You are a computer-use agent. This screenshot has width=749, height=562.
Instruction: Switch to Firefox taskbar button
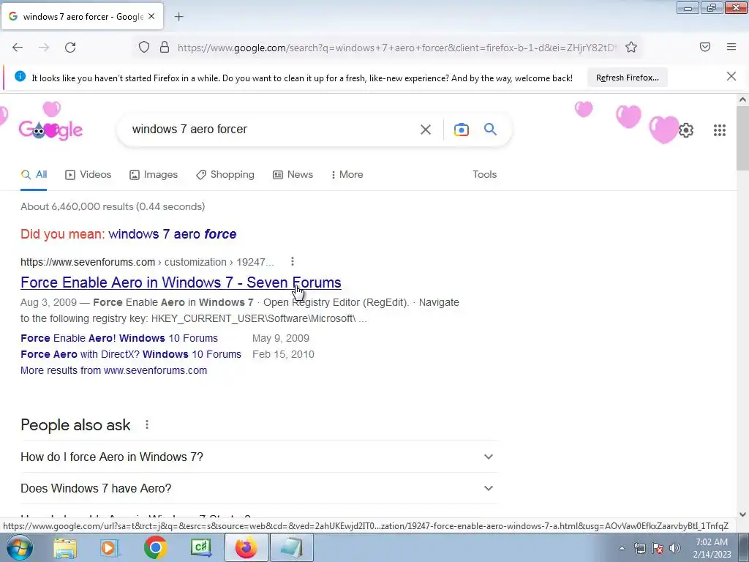pyautogui.click(x=246, y=547)
